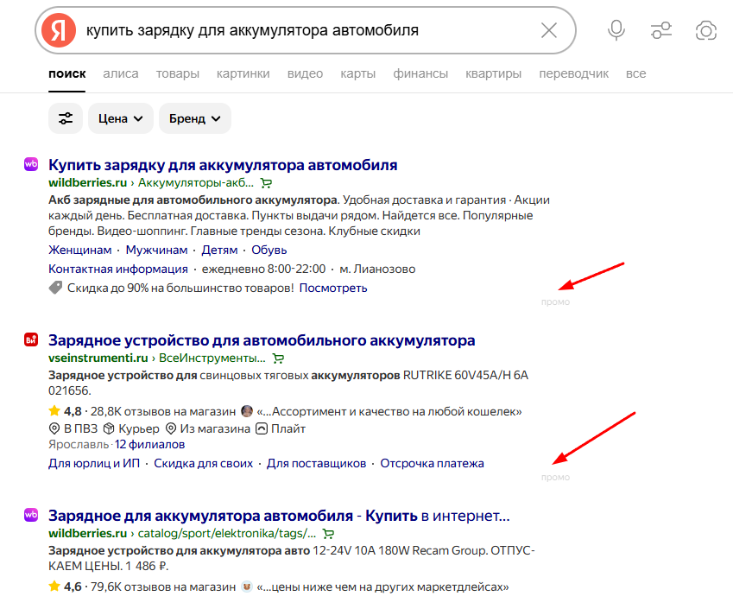Open Скидка для своих sitelink
733x609 pixels.
[204, 463]
